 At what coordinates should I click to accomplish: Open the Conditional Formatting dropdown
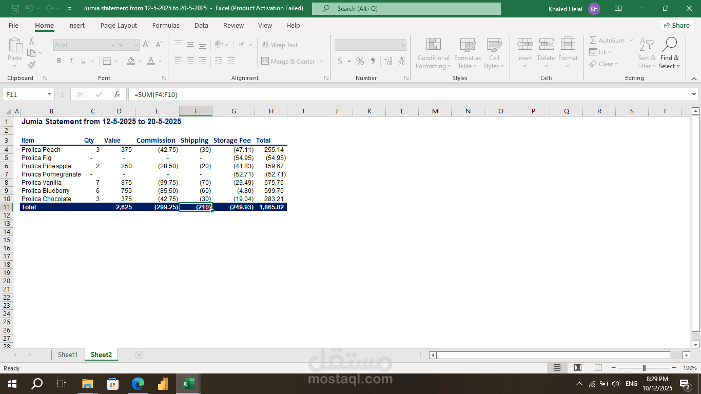coord(433,53)
